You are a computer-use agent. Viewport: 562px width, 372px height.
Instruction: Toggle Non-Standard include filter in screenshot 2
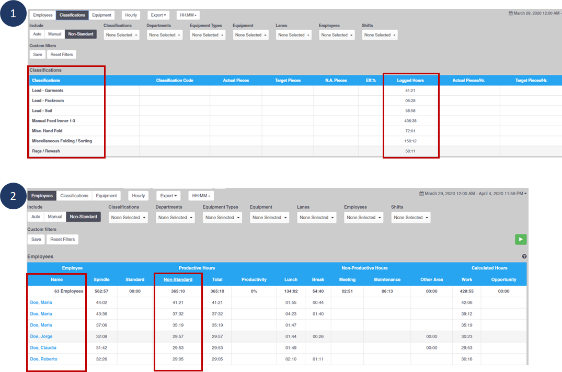83,217
